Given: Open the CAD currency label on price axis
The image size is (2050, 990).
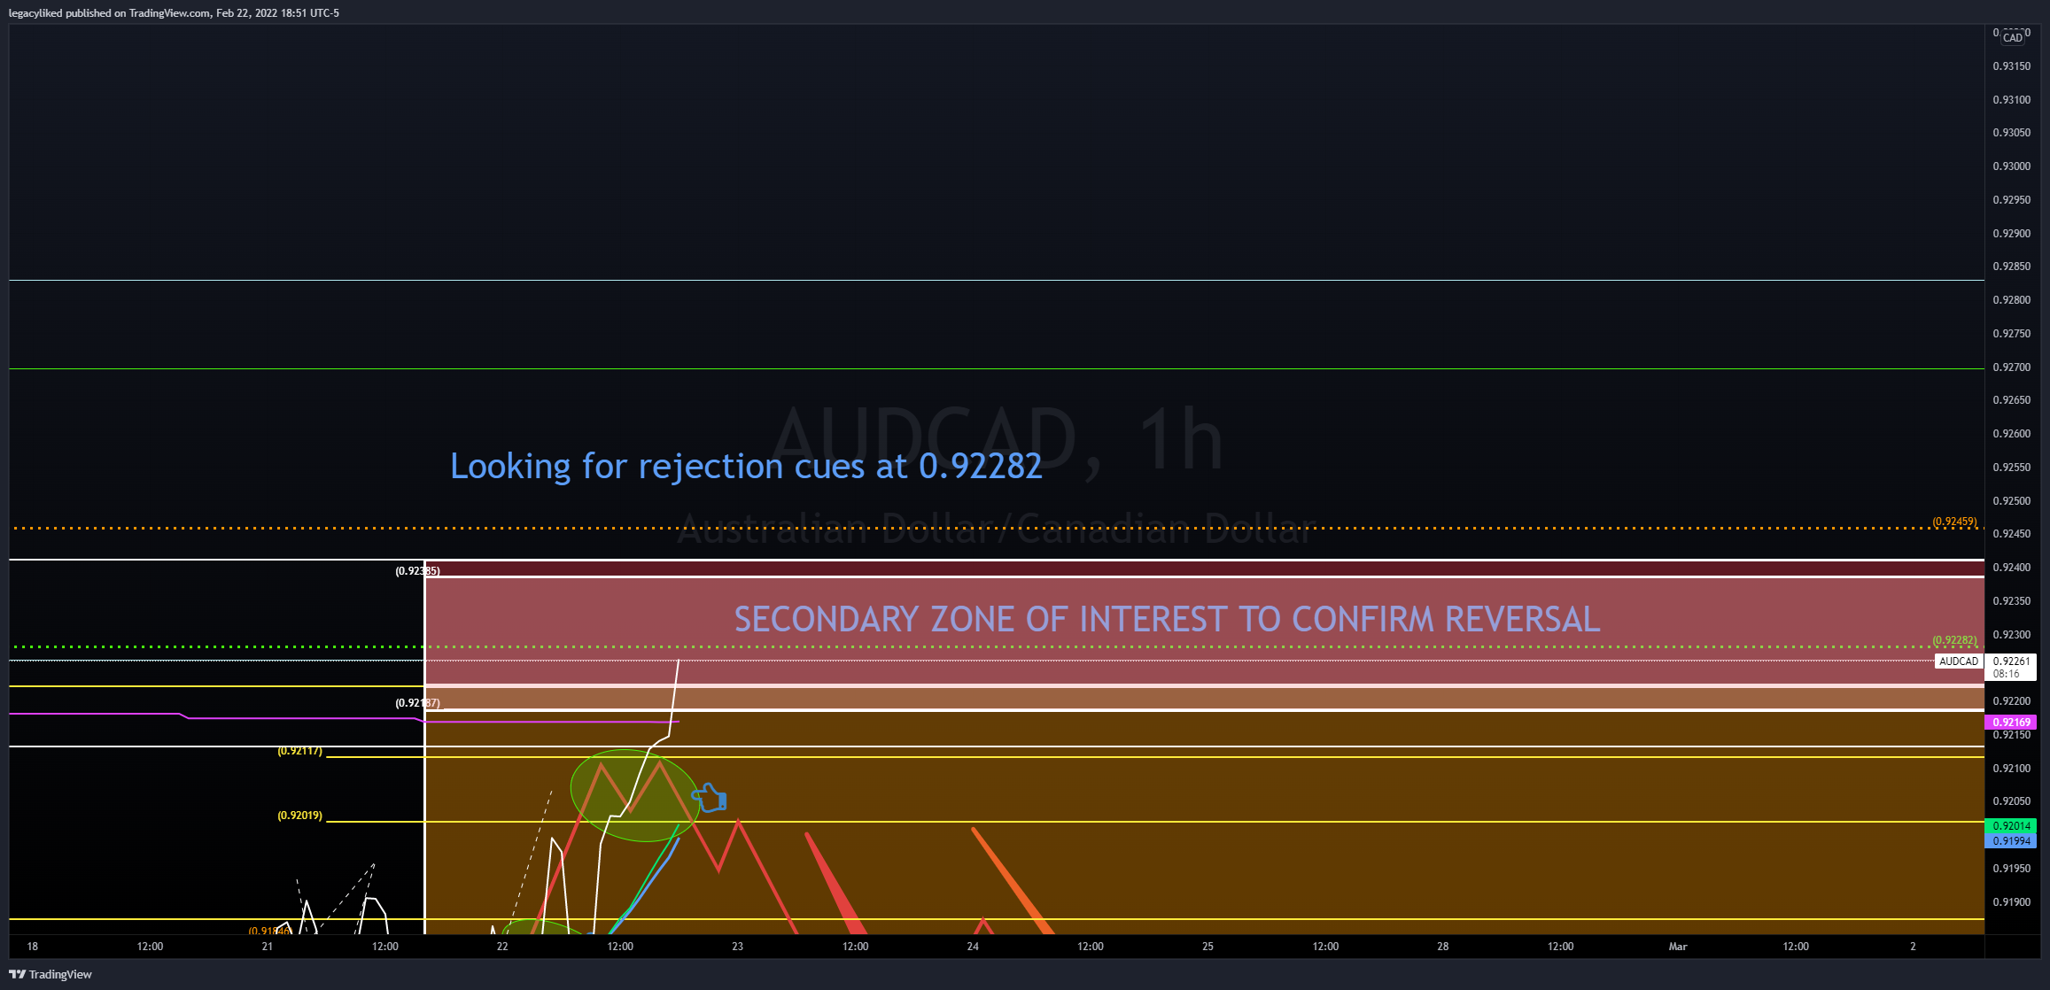Looking at the screenshot, I should (x=2013, y=37).
